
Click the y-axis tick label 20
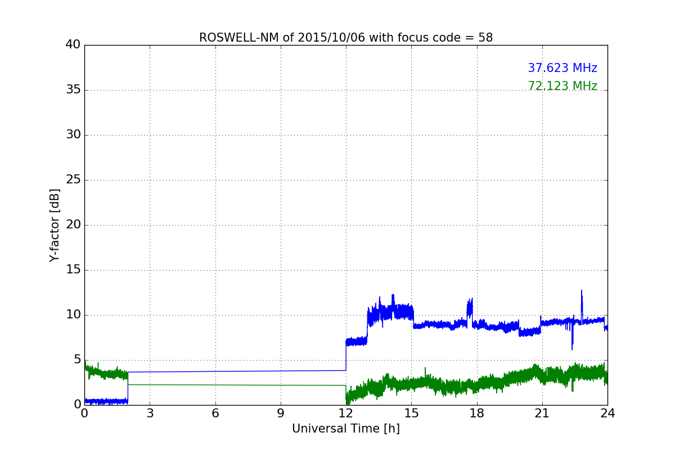pyautogui.click(x=73, y=225)
